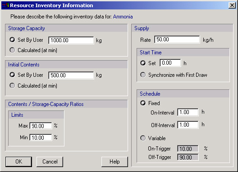This screenshot has height=172, width=238.
Task: Click On-Trigger percentage field
Action: 188,149
